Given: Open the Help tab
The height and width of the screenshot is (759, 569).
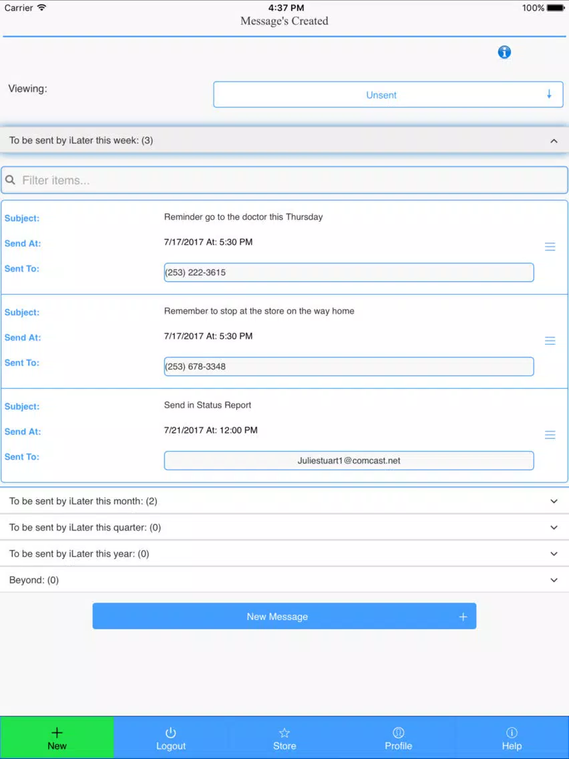Looking at the screenshot, I should pos(512,738).
